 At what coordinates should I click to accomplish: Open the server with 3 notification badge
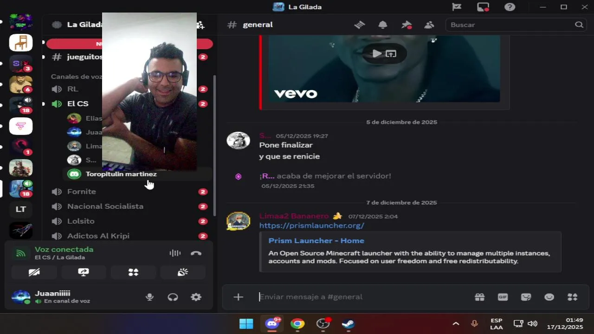point(21,64)
